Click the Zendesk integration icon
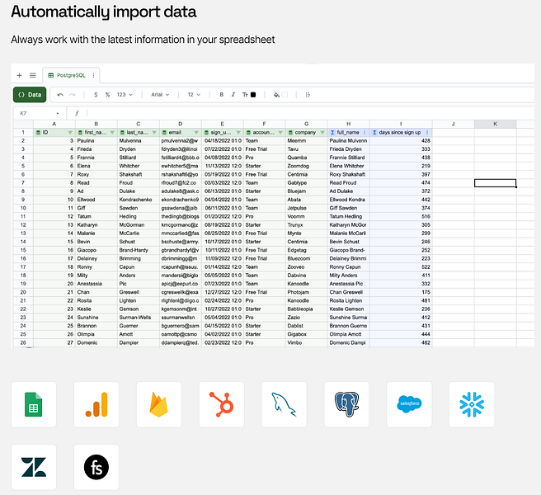Image resolution: width=541 pixels, height=495 pixels. [34, 467]
